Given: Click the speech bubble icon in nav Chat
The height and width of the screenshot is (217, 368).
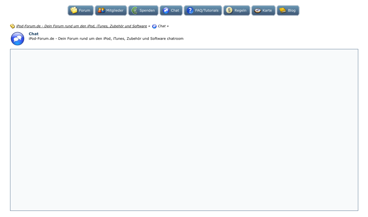Looking at the screenshot, I should (x=166, y=10).
